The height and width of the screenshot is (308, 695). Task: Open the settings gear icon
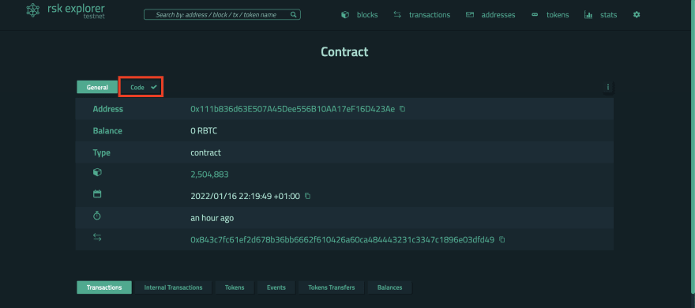click(637, 15)
